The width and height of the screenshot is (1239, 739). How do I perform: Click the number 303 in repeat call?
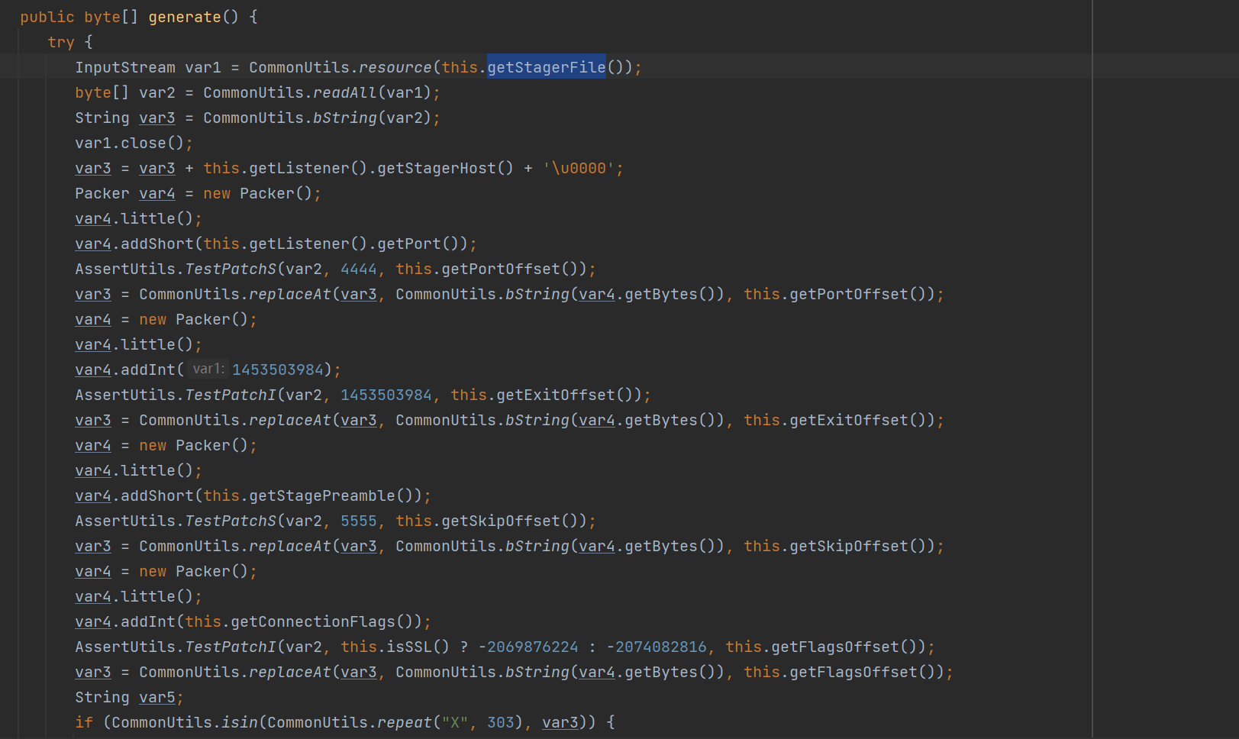point(500,722)
